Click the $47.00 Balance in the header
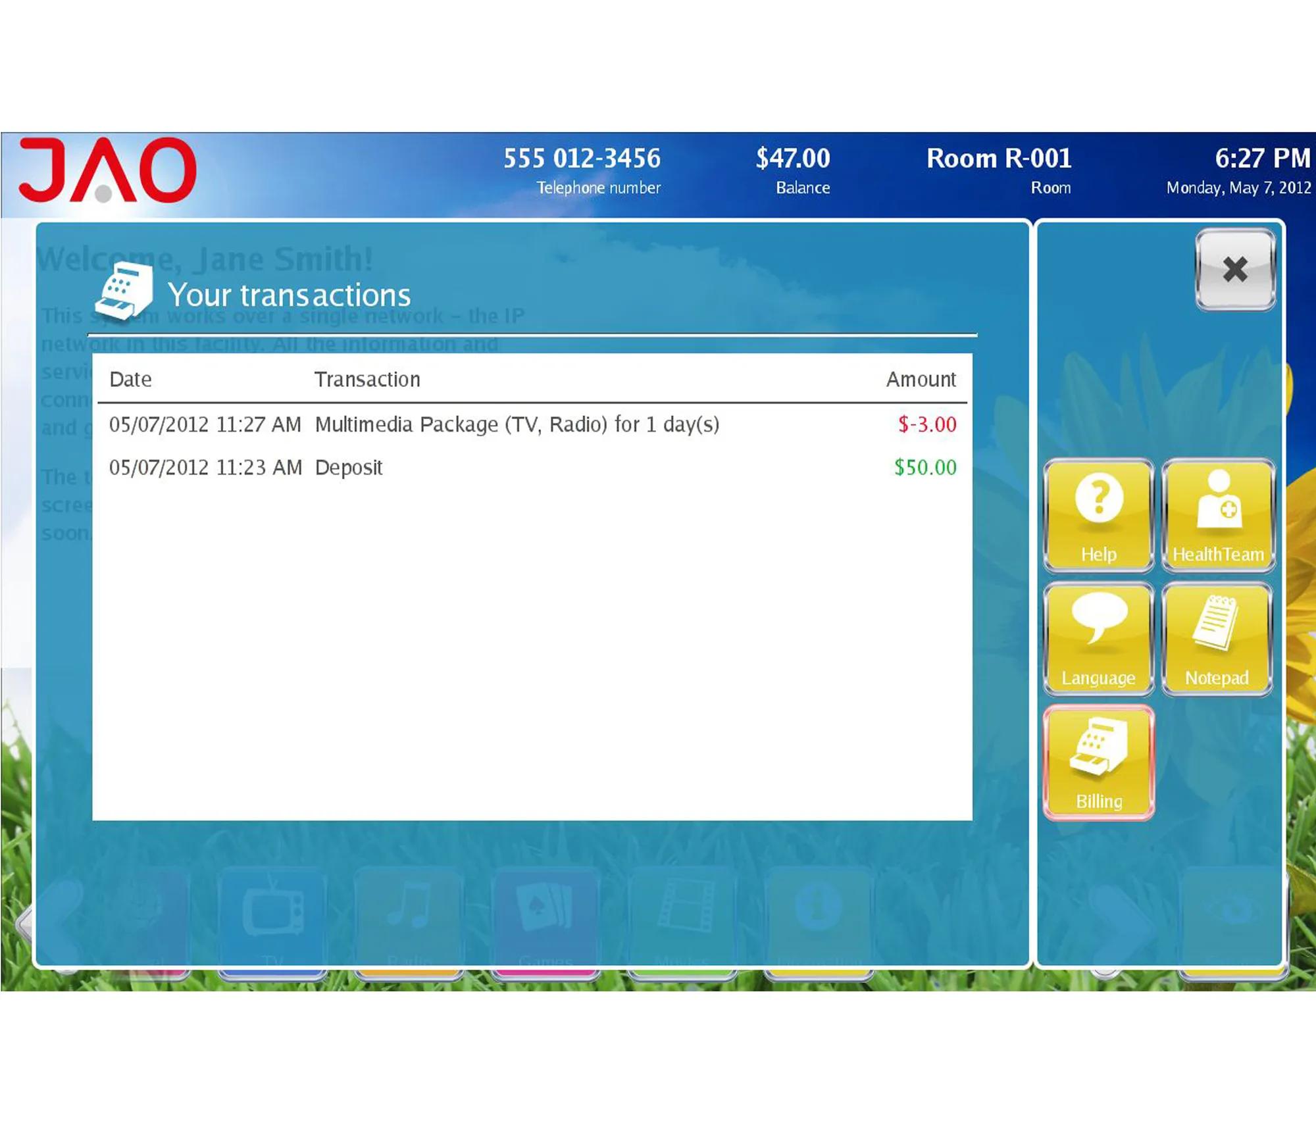Viewport: 1316px width, 1121px height. (x=793, y=159)
